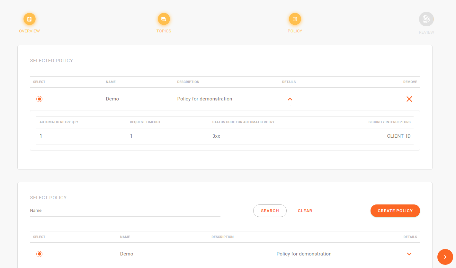Screen dimensions: 456x268
Task: Click the Policy step list icon
Action: (295, 19)
